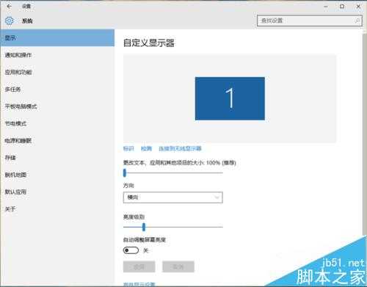The height and width of the screenshot is (287, 367).
Task: Open 关于 page in sidebar
Action: coord(57,209)
